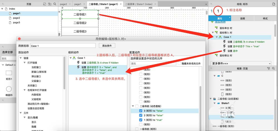Click the page2 file icon in tree

click(x=10, y=18)
